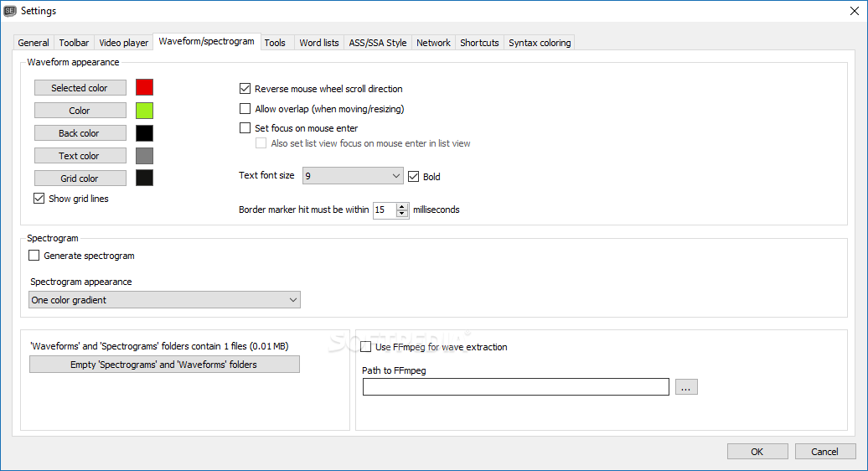
Task: Click the border marker milliseconds field
Action: click(x=385, y=210)
